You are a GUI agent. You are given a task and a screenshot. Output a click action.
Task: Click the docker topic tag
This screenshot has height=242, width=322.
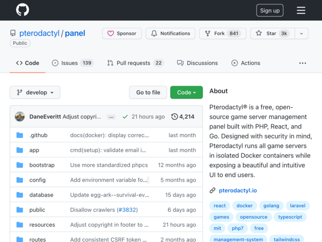coord(245,206)
